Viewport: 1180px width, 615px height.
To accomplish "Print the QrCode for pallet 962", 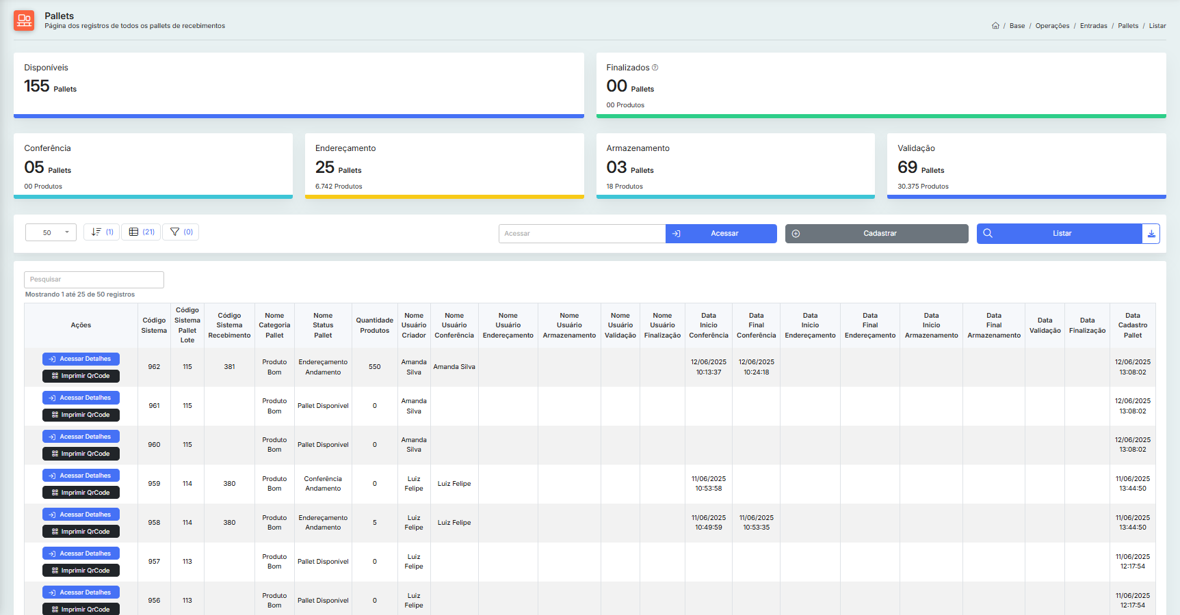I will point(81,376).
